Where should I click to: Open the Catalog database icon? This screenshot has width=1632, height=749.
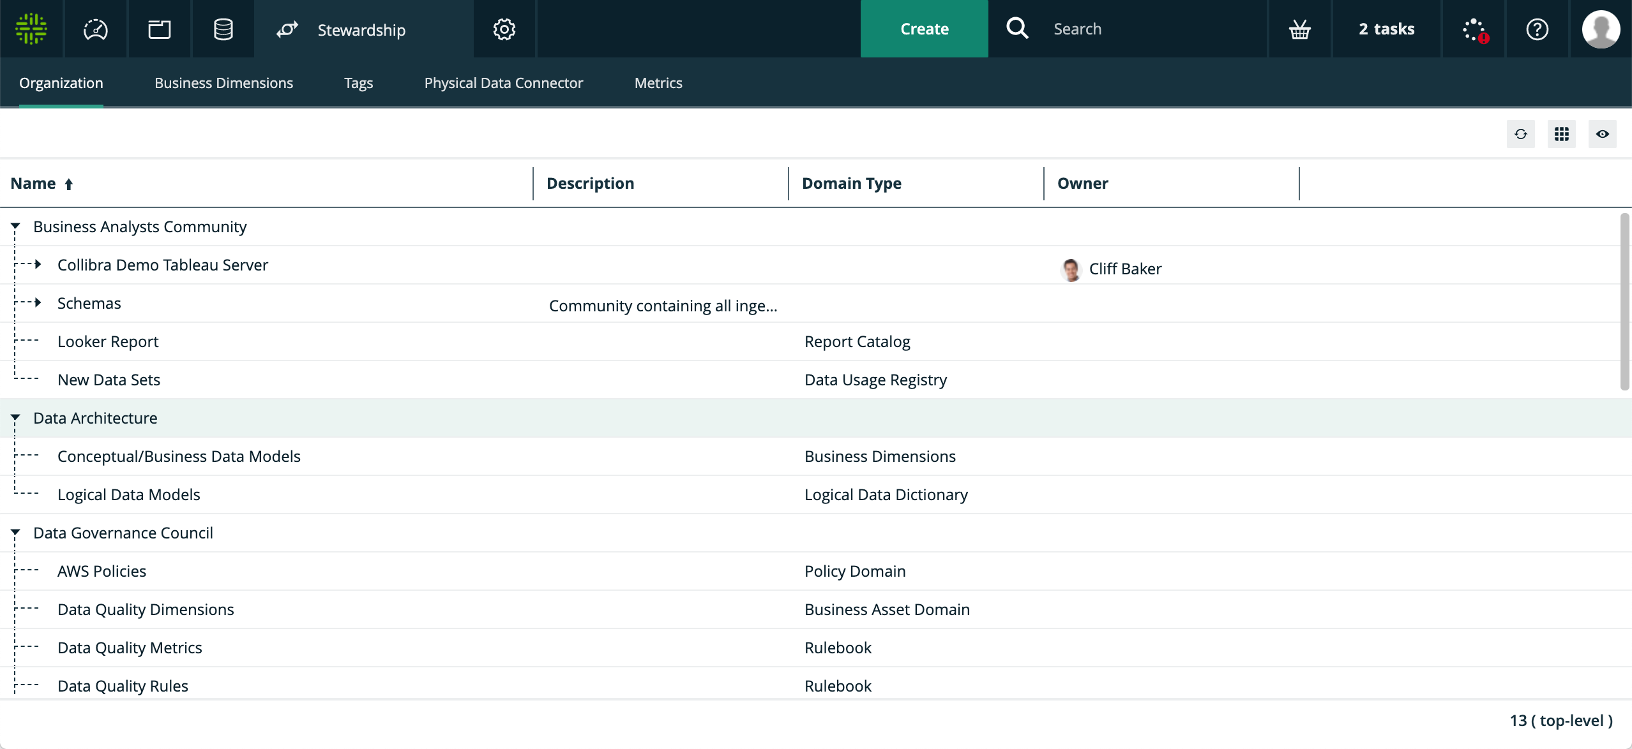(x=223, y=29)
